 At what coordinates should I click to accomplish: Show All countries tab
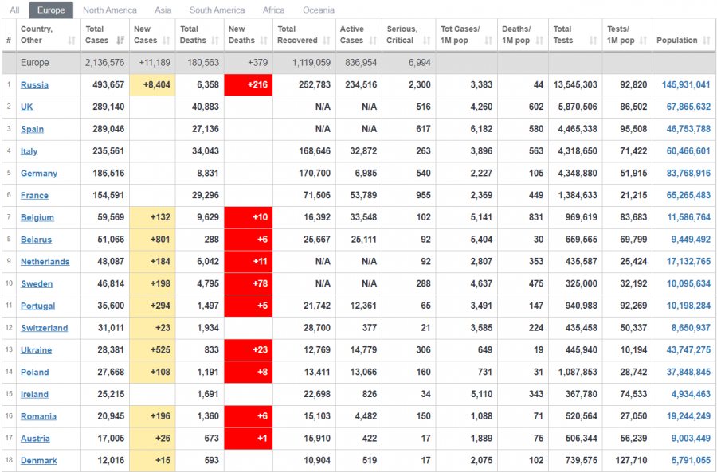click(x=14, y=10)
